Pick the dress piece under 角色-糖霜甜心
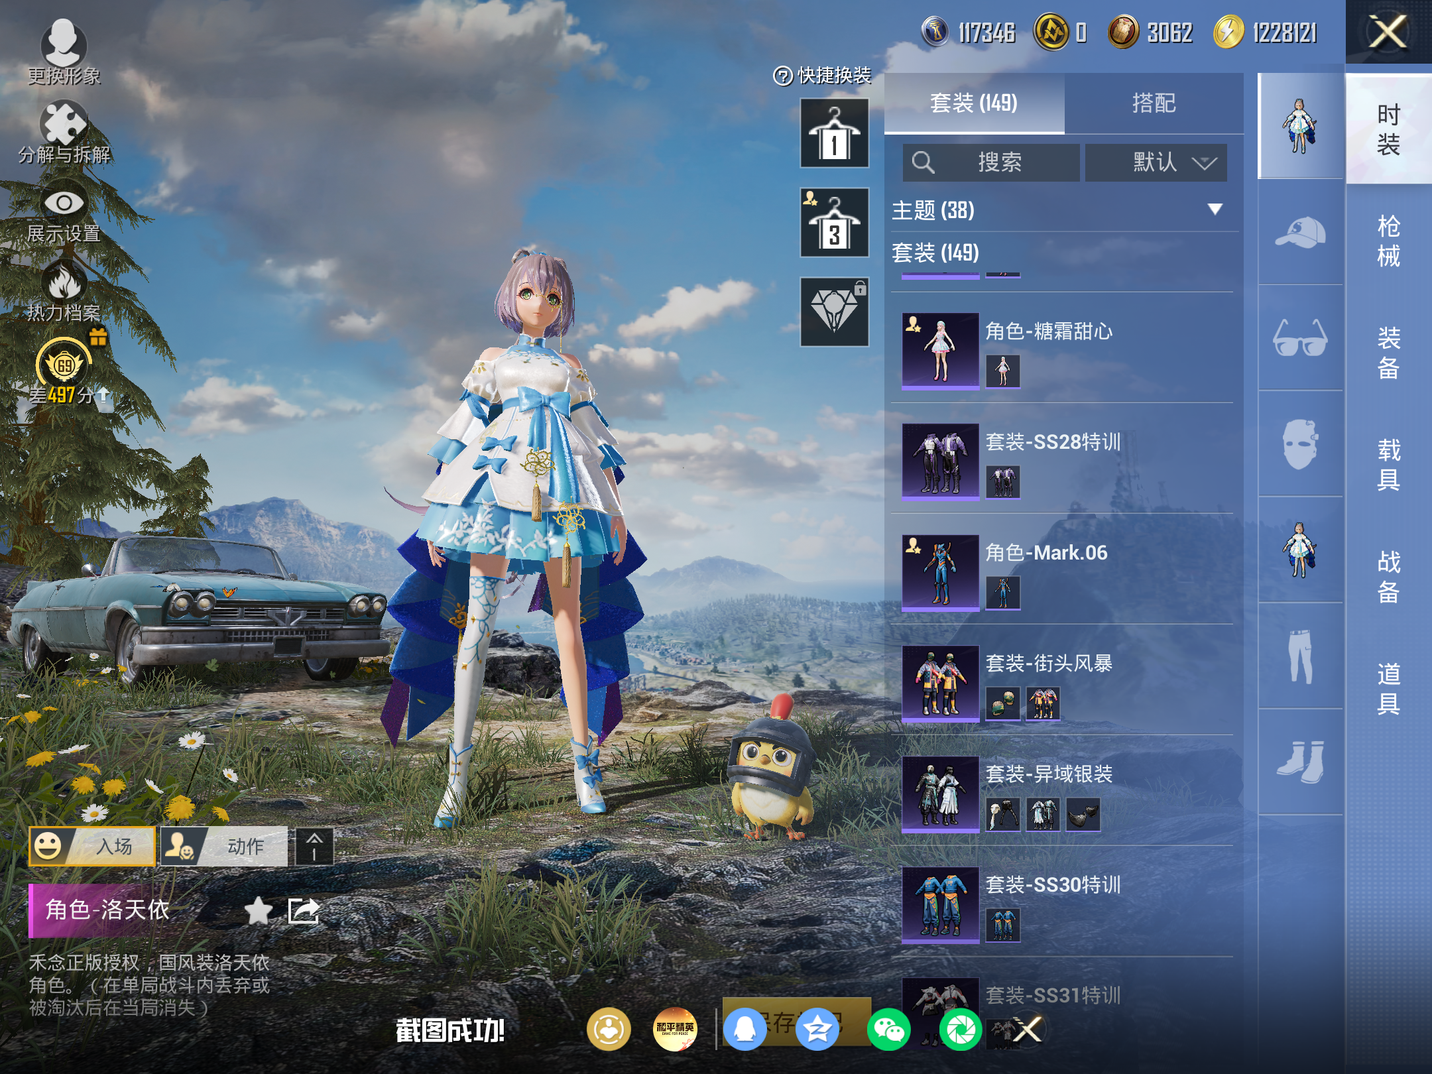Screen dimensions: 1432x1074 (x=1002, y=371)
